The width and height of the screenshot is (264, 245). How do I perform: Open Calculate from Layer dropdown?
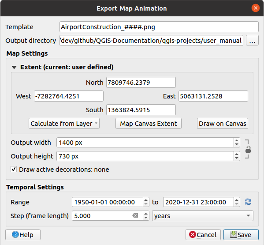64,124
